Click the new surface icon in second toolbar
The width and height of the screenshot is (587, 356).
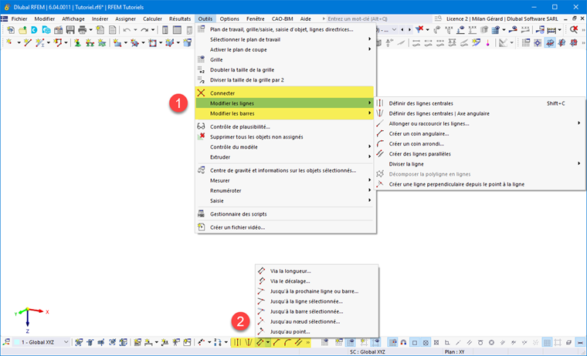(117, 43)
